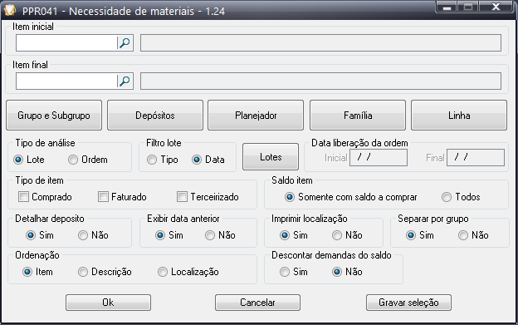Select Ordem under Tipo de análise
This screenshot has height=325, width=518.
click(x=73, y=160)
